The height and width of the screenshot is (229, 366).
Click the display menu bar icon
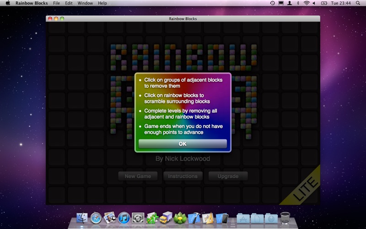coord(281,3)
